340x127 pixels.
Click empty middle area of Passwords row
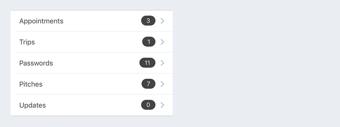[x=96, y=63]
